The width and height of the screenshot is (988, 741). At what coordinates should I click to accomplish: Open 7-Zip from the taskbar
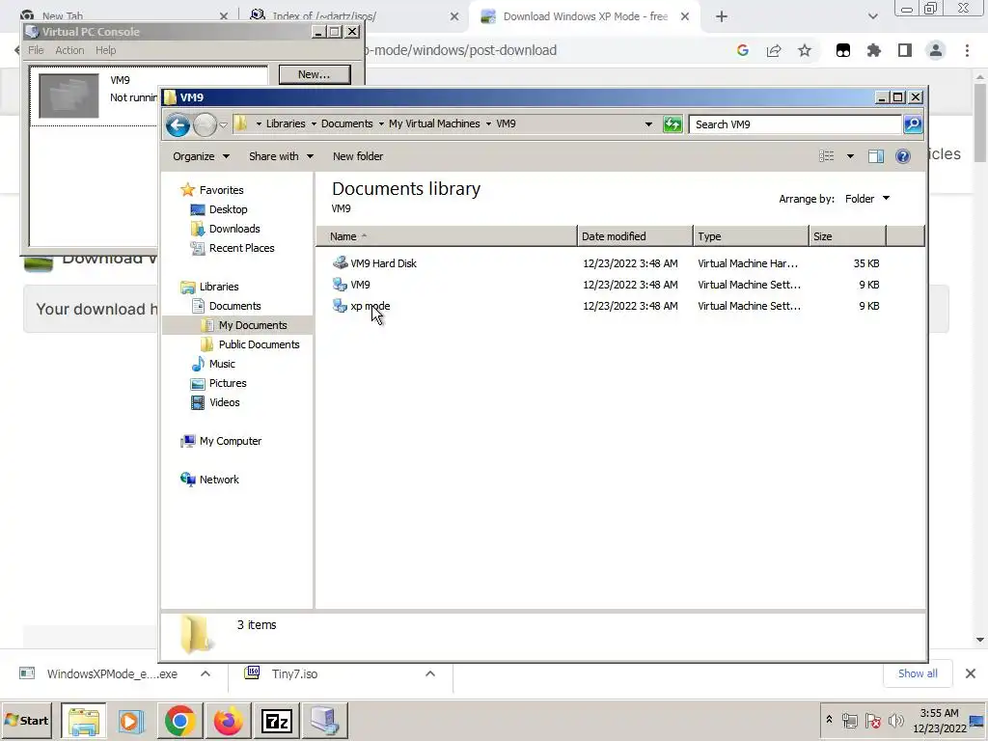click(x=277, y=720)
